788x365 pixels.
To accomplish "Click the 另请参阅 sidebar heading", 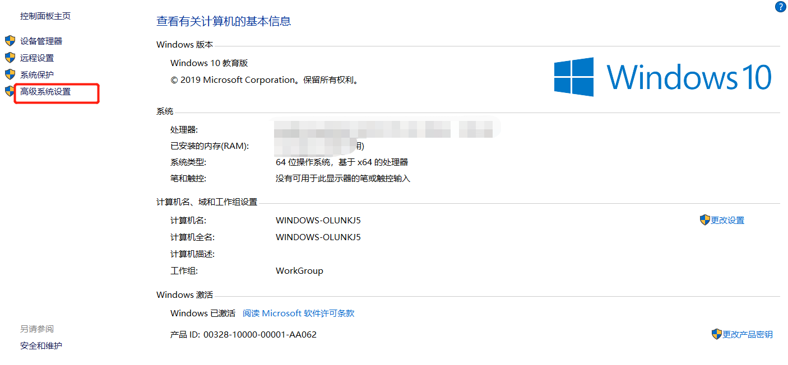I will [x=37, y=329].
